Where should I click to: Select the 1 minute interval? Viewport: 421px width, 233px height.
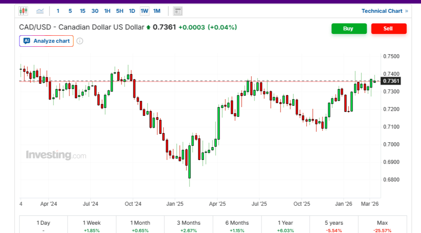(58, 11)
